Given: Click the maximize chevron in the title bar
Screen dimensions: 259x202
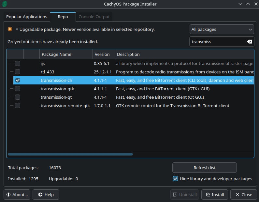Looking at the screenshot, I should [248, 4].
